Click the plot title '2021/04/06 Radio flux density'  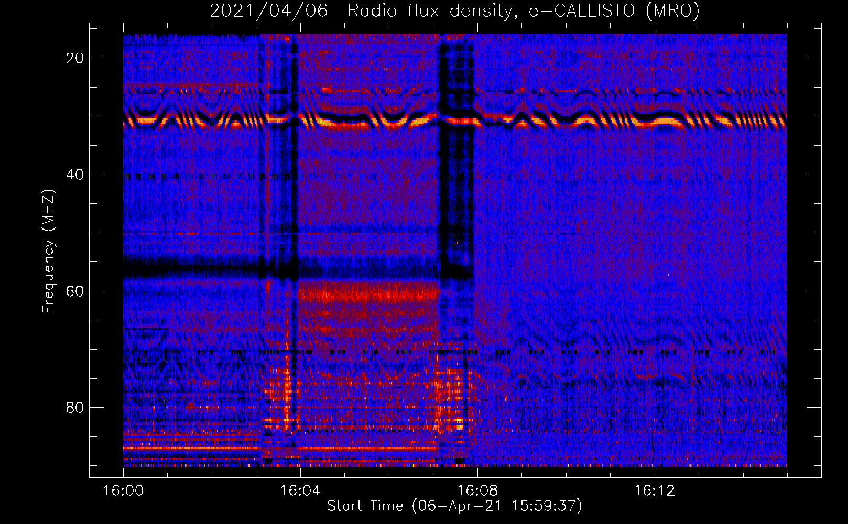454,11
